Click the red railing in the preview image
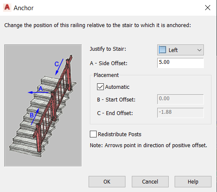Screen dimensions: 217x192 [54, 101]
